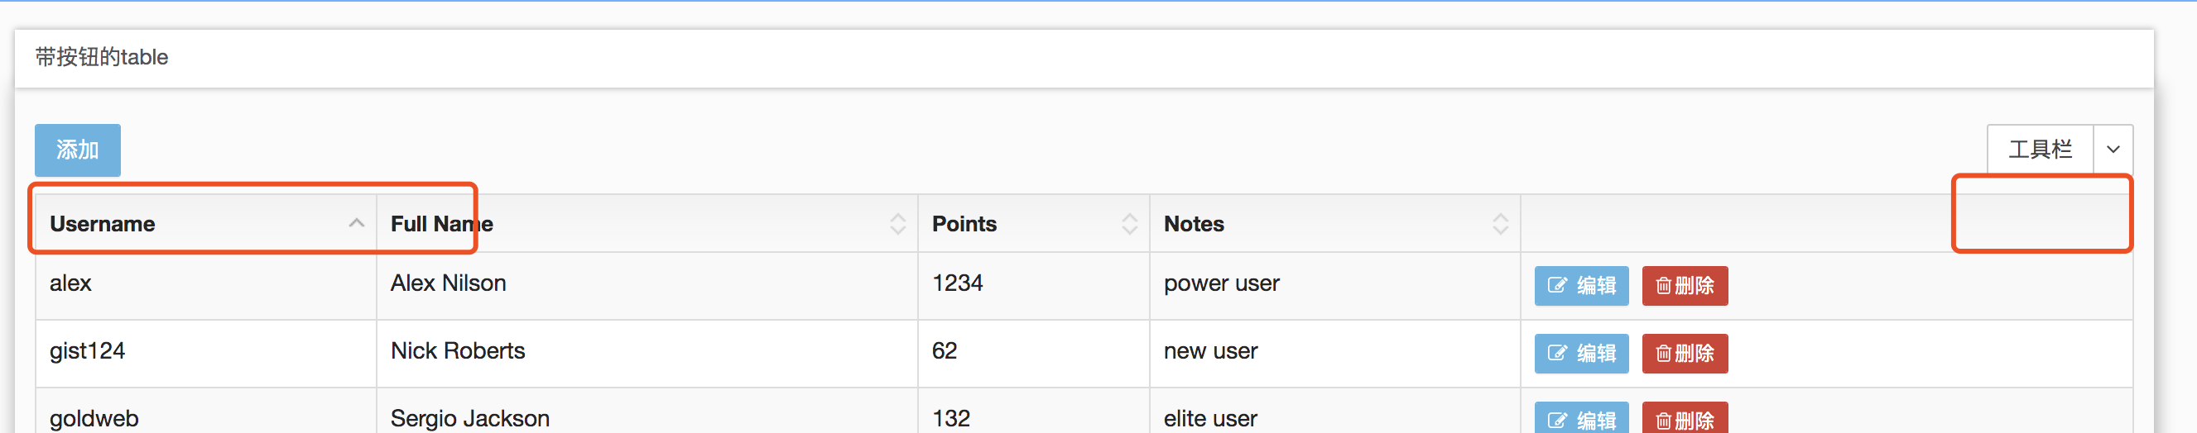2197x433 pixels.
Task: Click the edit button for alex
Action: coord(1580,286)
